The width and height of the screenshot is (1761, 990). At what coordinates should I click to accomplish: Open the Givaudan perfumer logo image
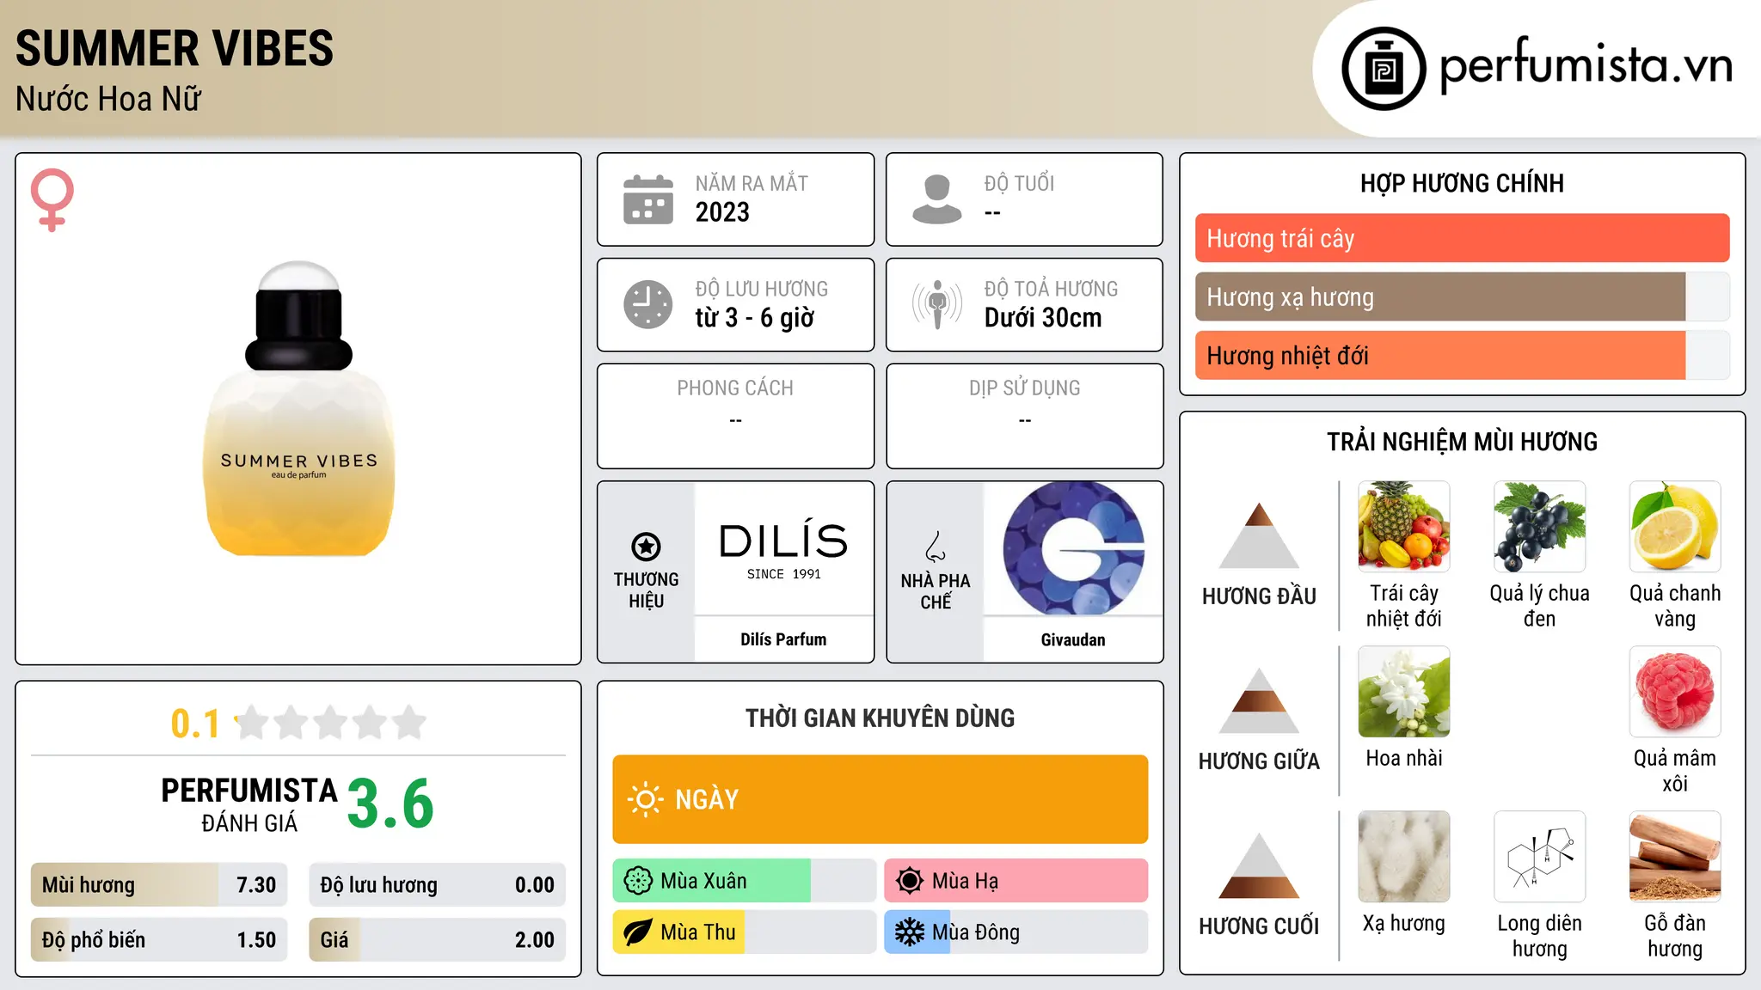1073,548
